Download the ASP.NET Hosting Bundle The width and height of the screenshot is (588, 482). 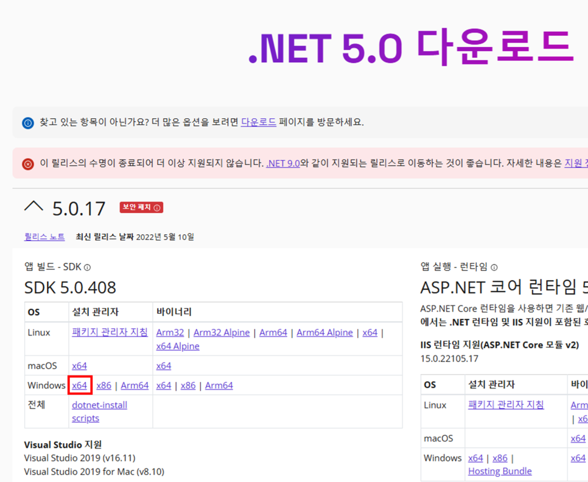tap(500, 471)
